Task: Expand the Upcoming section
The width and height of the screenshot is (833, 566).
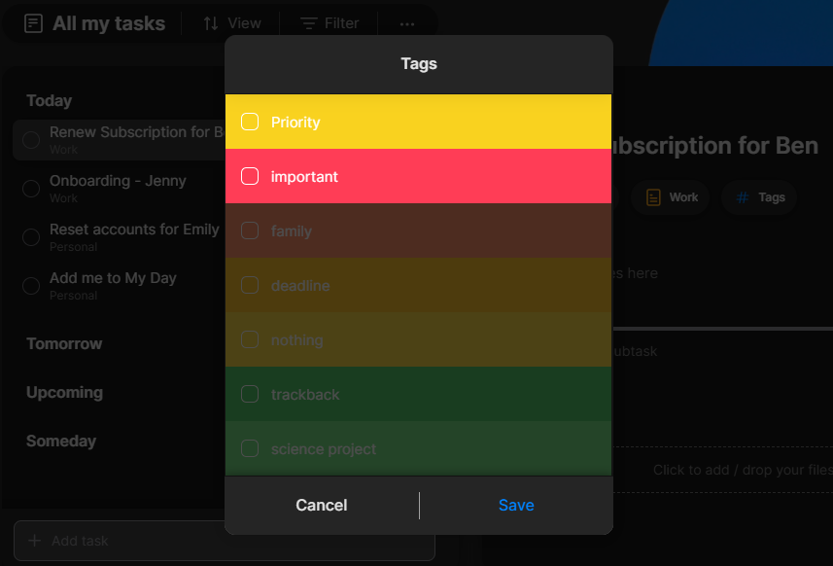Action: 64,392
